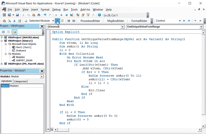The width and height of the screenshot is (206, 134).
Task: Open the Selected Module dropdown
Action: (53, 21)
